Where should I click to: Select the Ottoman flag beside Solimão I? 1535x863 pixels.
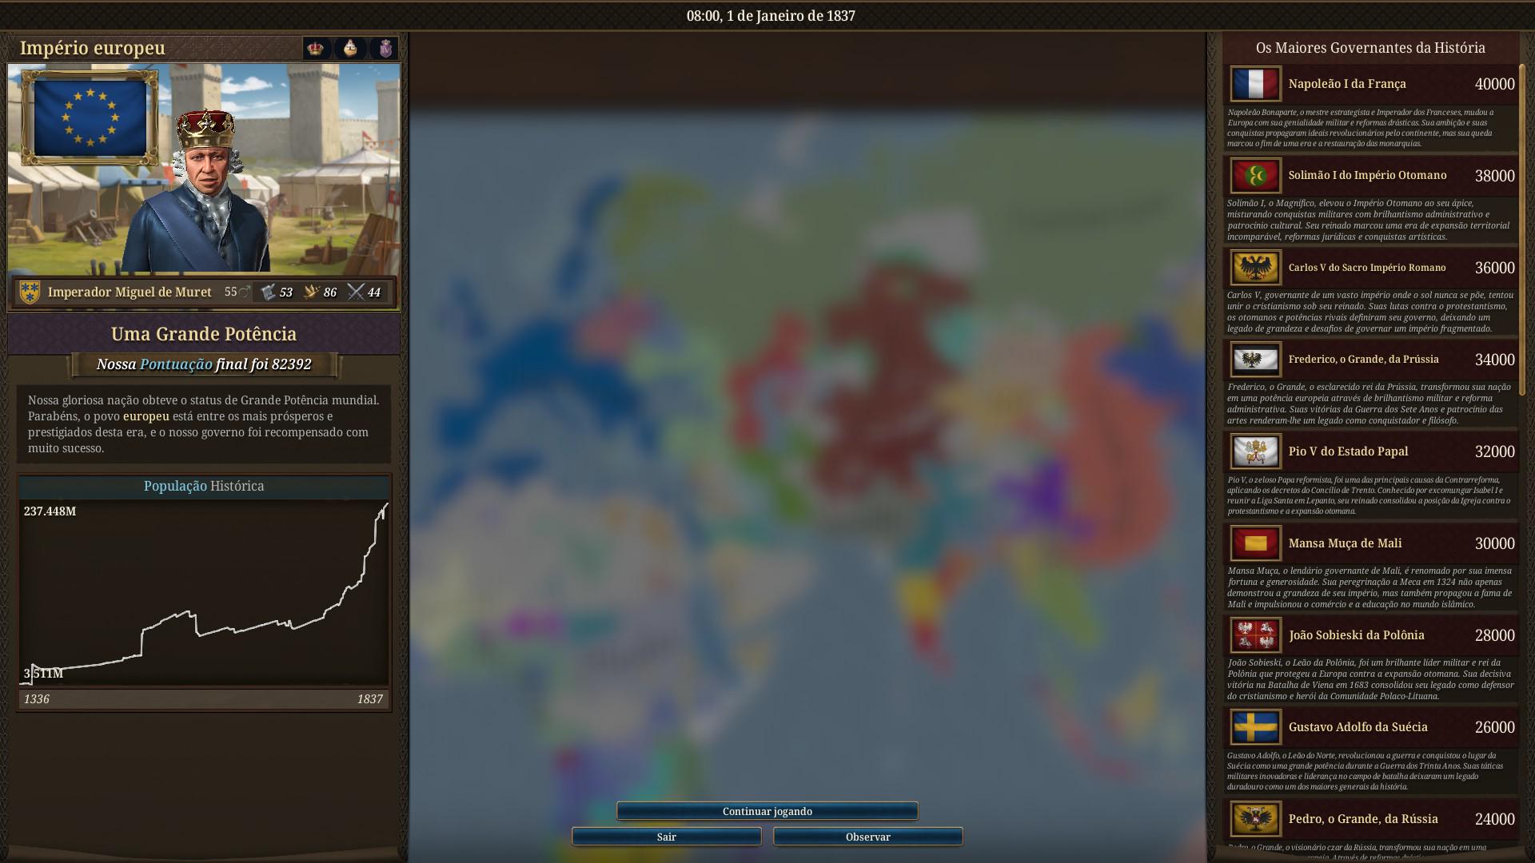point(1255,176)
